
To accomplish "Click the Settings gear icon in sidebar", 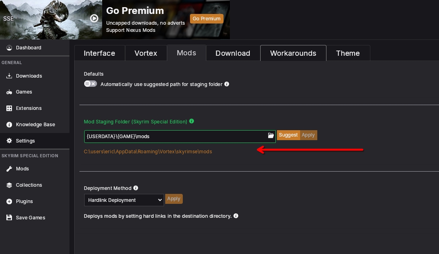I will tap(9, 141).
